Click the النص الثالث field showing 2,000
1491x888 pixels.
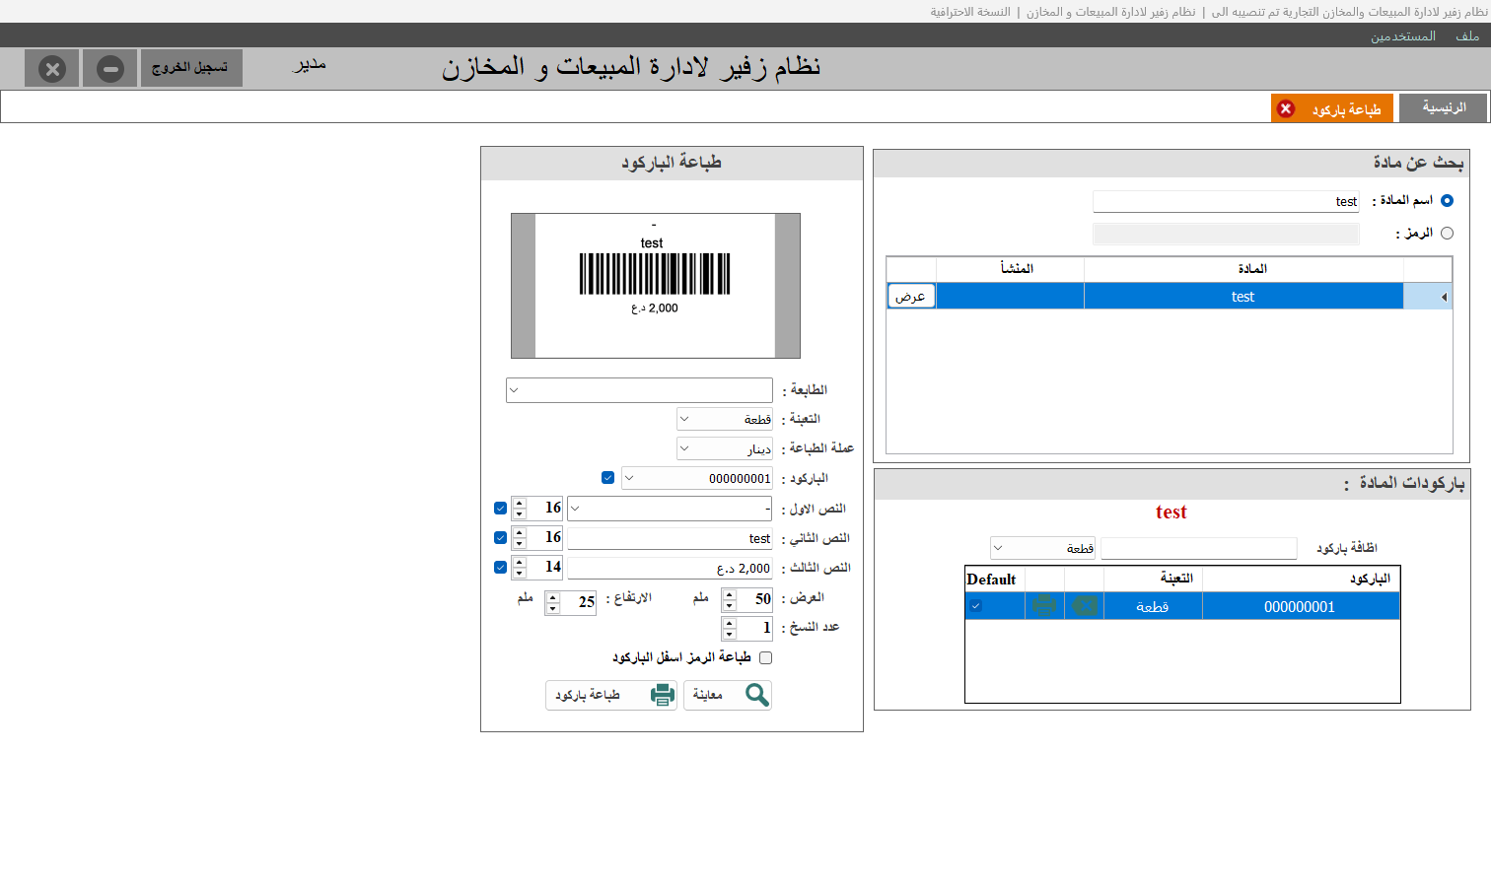click(x=670, y=568)
